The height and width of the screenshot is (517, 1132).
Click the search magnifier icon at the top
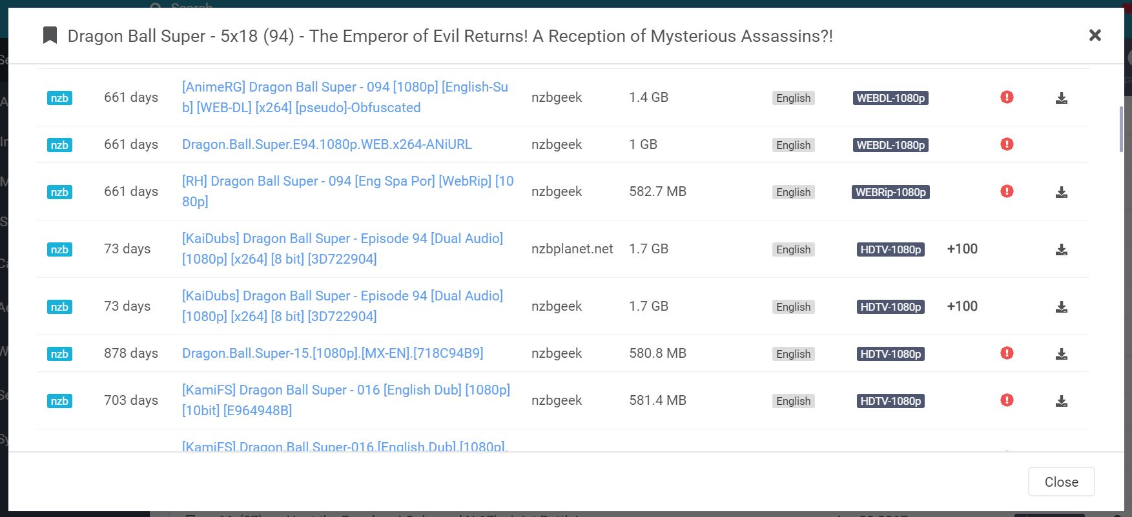coord(156,6)
